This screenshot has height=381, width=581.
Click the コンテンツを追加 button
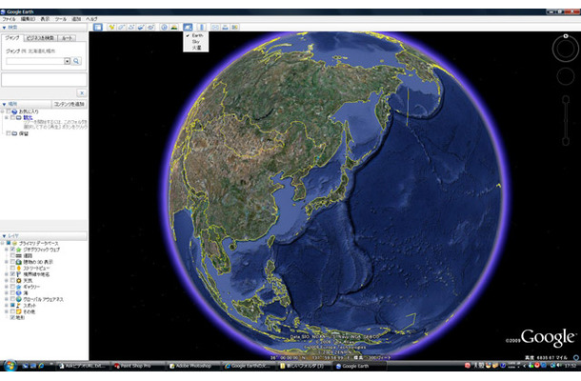coord(70,104)
